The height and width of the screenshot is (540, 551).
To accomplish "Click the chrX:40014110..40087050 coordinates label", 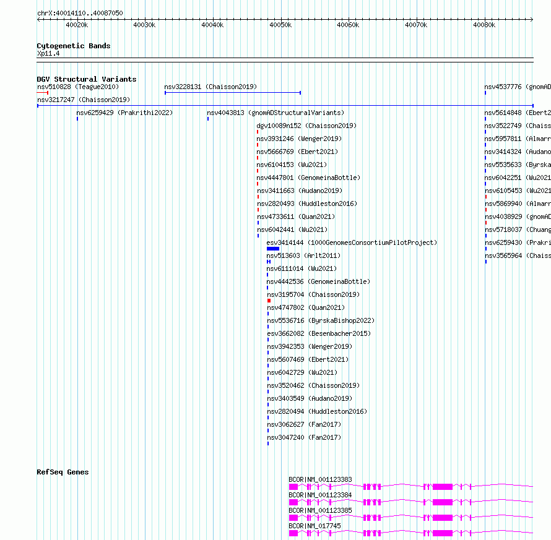I will tap(80, 13).
